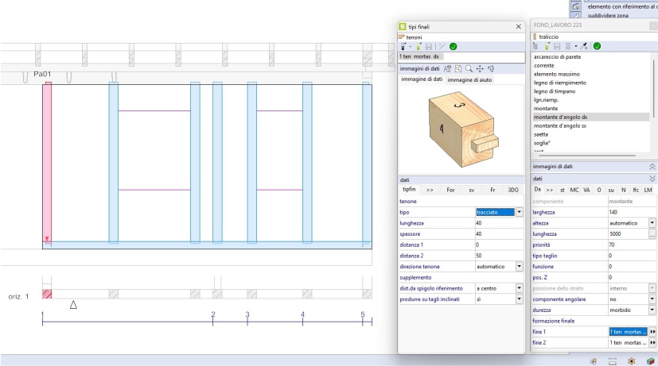This screenshot has width=658, height=366.
Task: Collapse the immagini di dati section chevron
Action: click(x=652, y=165)
